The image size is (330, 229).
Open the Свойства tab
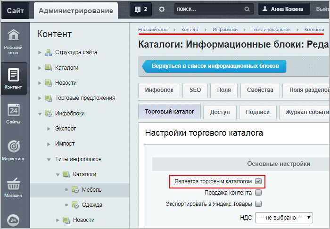point(260,90)
